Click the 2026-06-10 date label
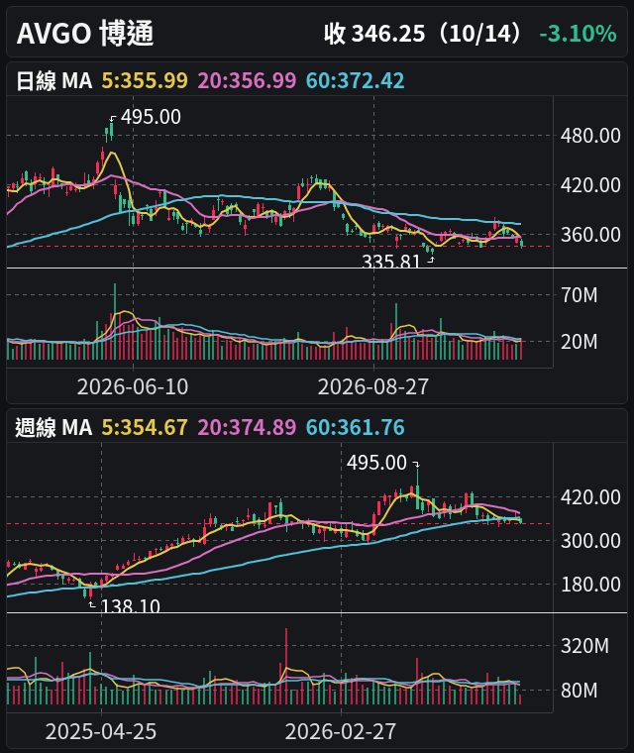Viewport: 634px width, 753px height. 133,386
